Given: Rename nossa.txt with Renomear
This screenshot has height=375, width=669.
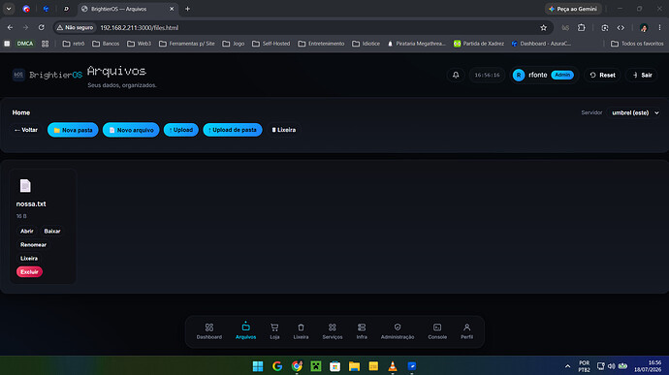Looking at the screenshot, I should coord(33,245).
